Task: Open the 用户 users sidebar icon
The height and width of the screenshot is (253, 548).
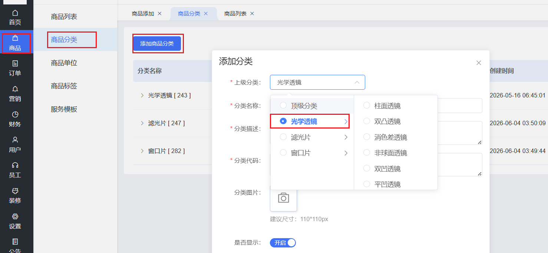Action: [x=15, y=140]
